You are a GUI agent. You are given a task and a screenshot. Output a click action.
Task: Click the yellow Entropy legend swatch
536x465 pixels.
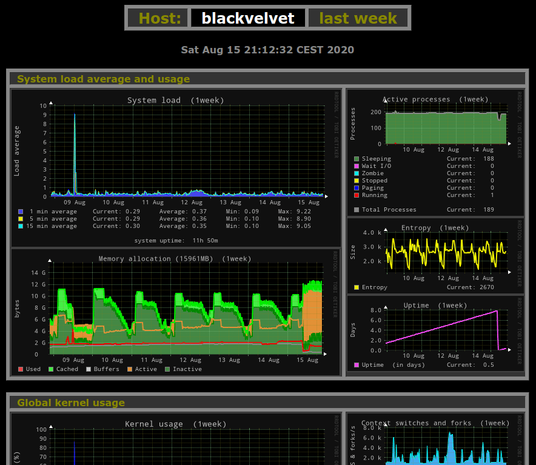pos(357,287)
